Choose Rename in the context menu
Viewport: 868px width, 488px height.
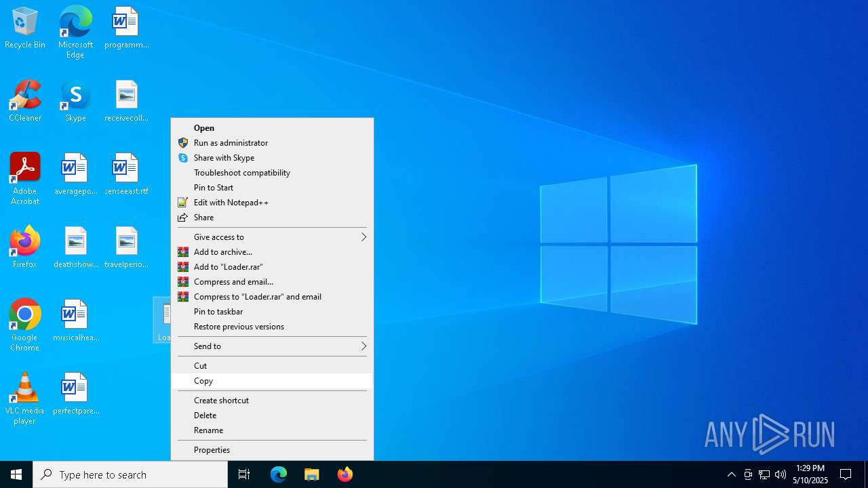coord(272,430)
